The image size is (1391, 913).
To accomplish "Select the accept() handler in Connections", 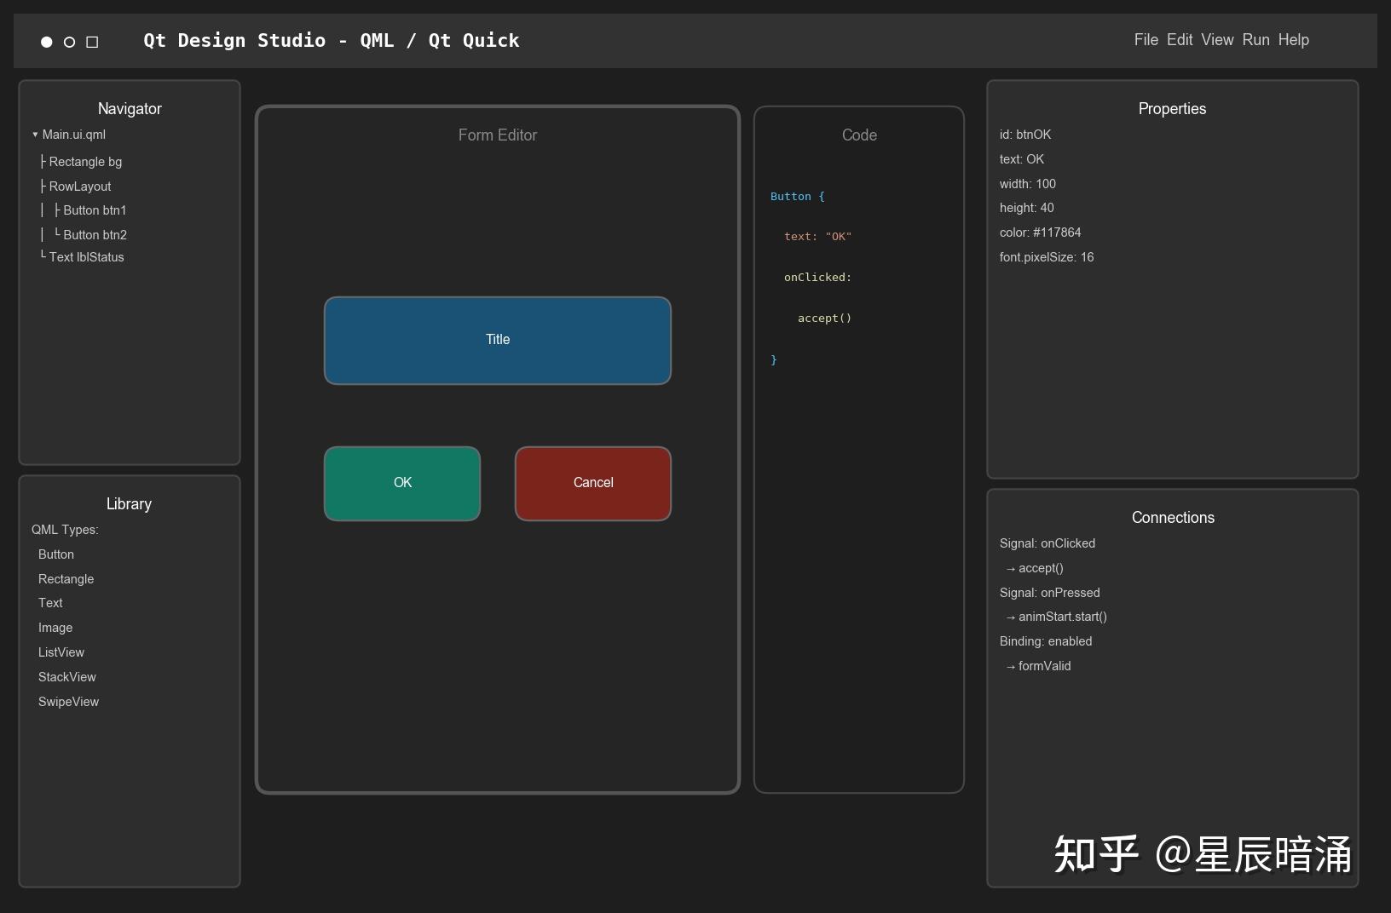I will pos(1035,568).
